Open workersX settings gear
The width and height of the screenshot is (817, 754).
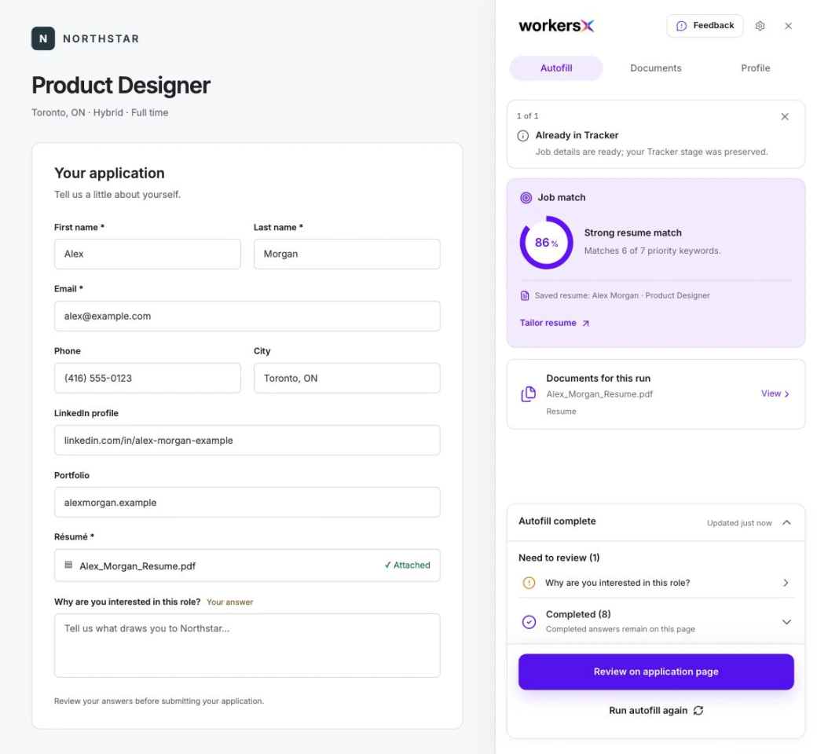pyautogui.click(x=760, y=26)
